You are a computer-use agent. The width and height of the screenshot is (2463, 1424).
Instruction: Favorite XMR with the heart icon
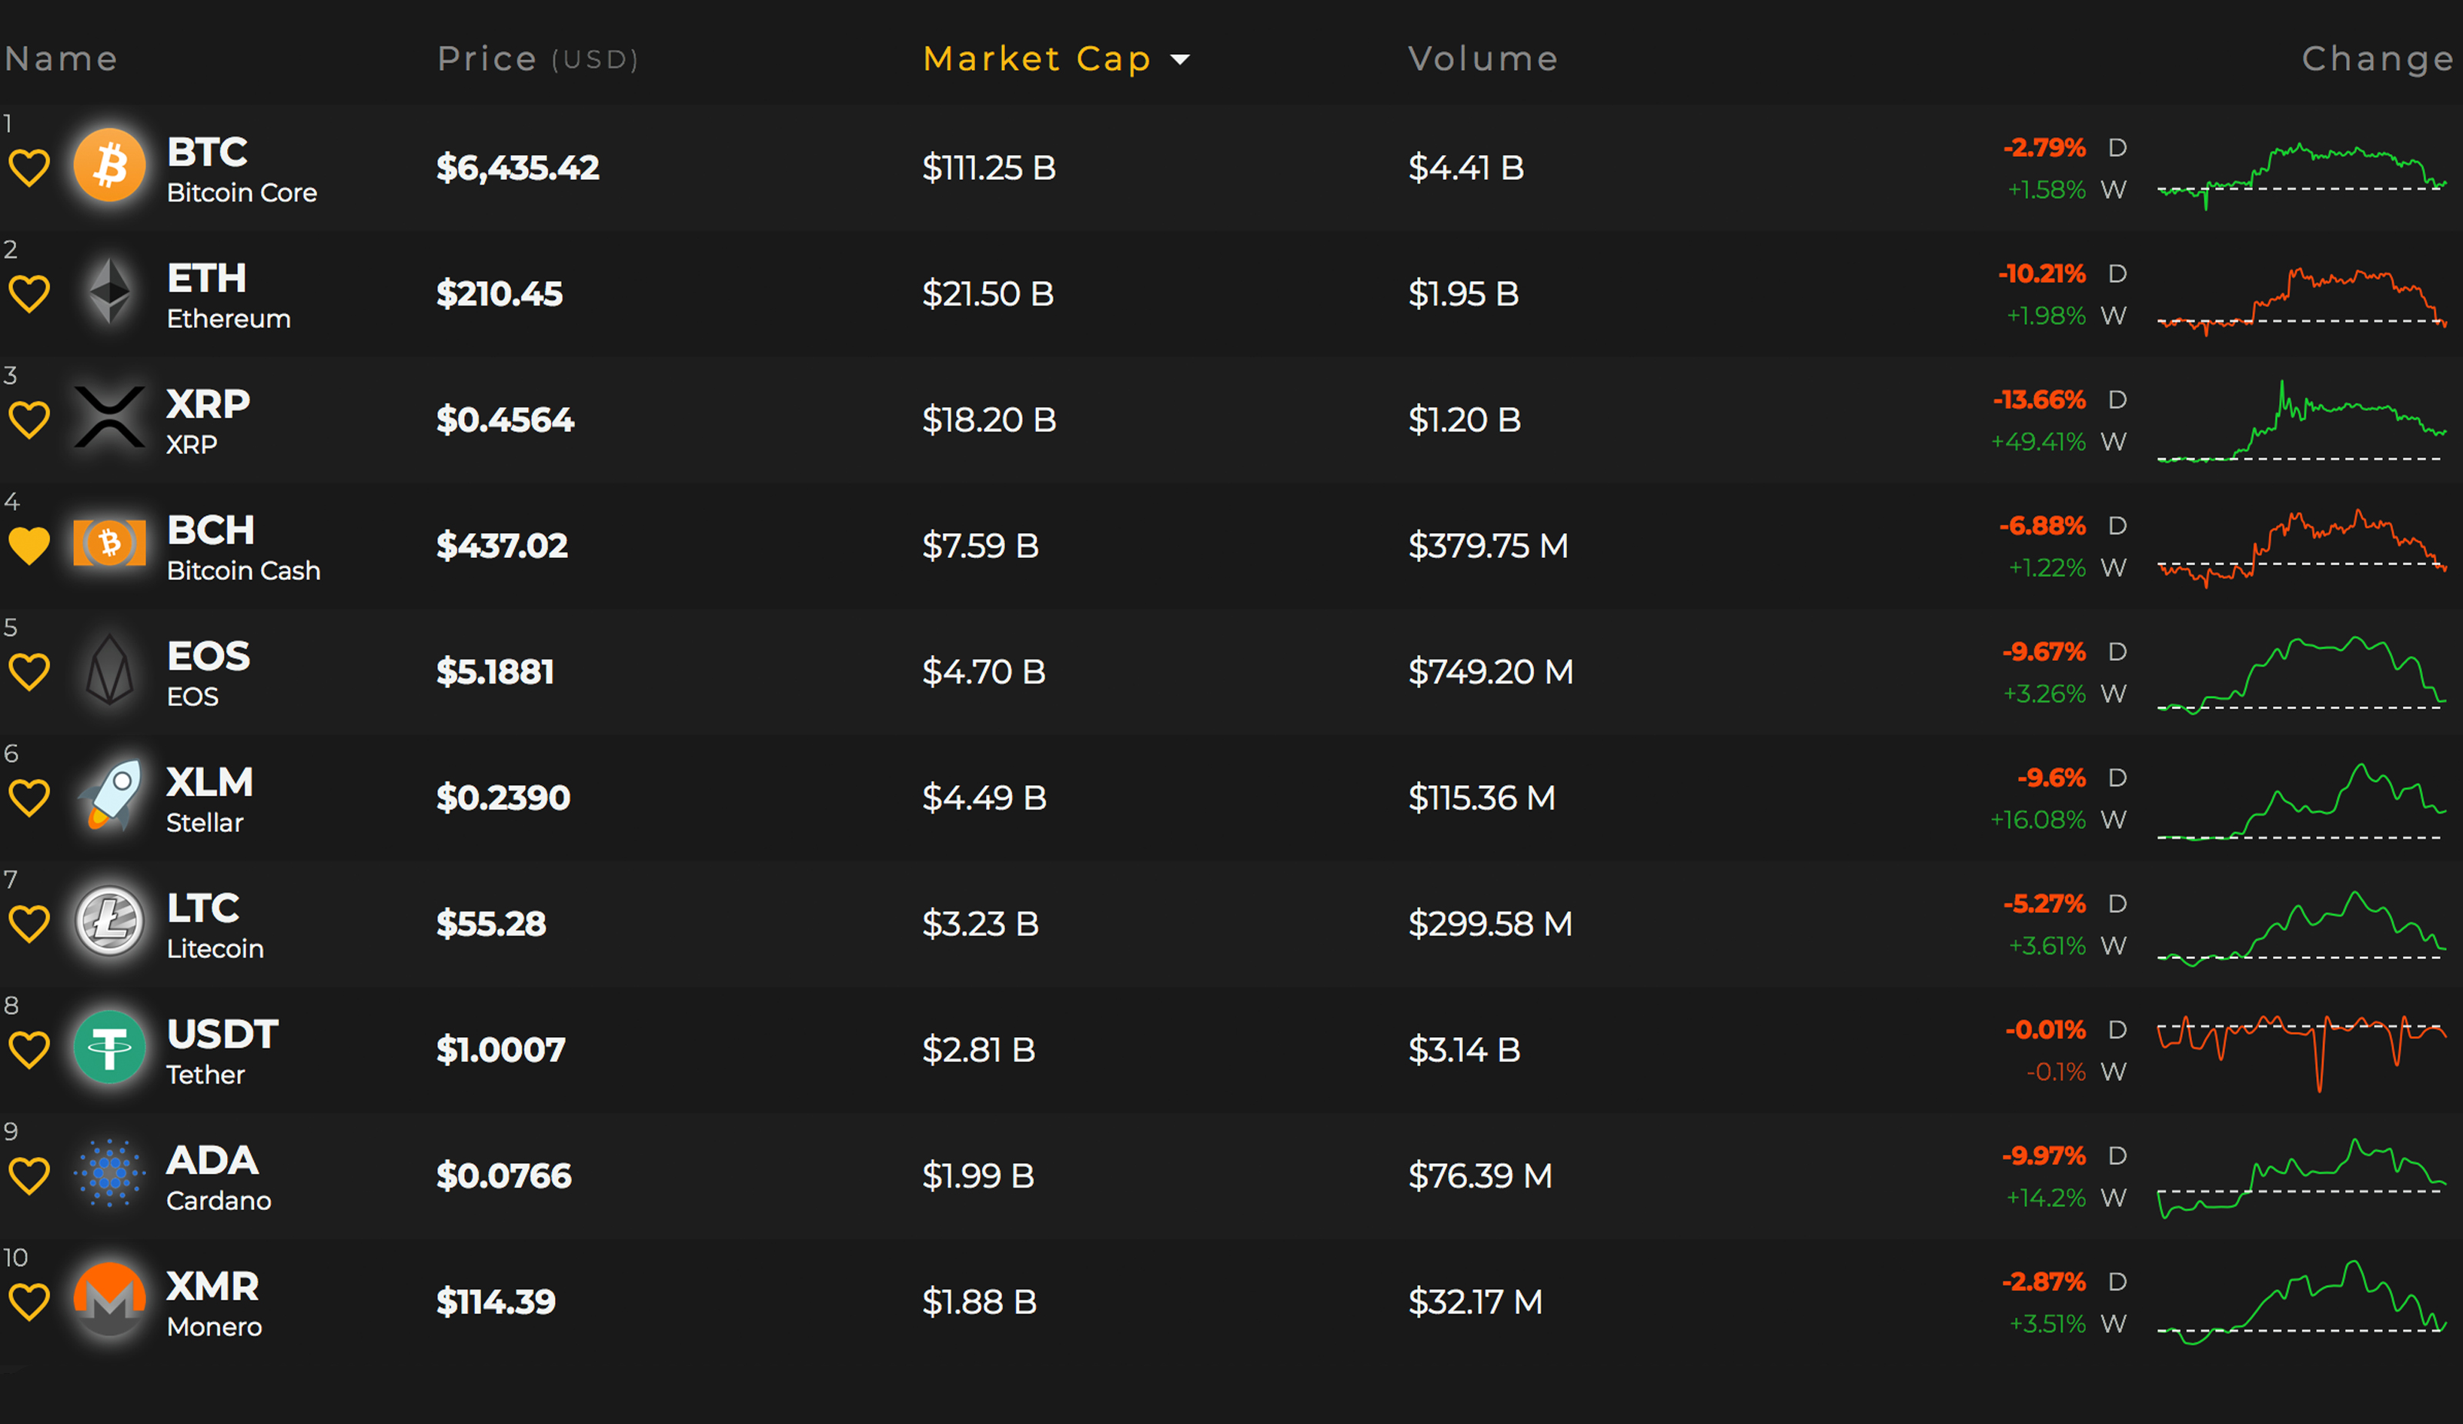click(x=29, y=1302)
